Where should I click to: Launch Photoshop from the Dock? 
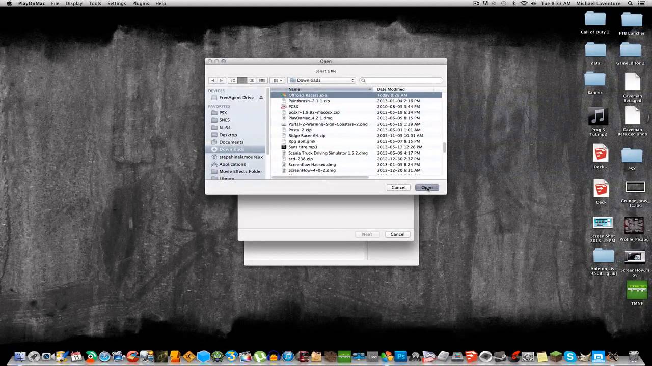tap(401, 356)
